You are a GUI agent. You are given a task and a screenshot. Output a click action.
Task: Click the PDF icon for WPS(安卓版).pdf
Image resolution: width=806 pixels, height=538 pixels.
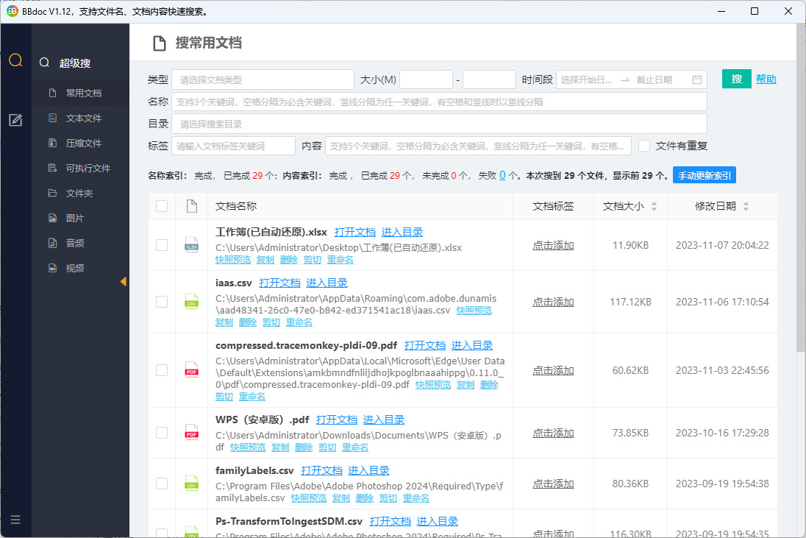pyautogui.click(x=192, y=433)
